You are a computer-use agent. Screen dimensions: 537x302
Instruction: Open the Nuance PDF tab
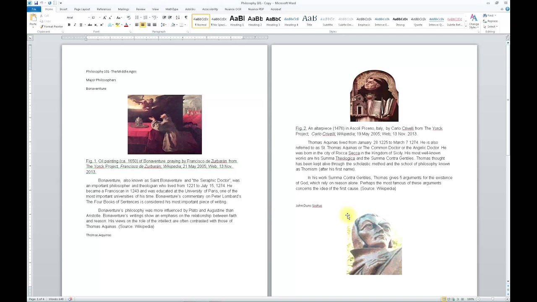pos(256,9)
